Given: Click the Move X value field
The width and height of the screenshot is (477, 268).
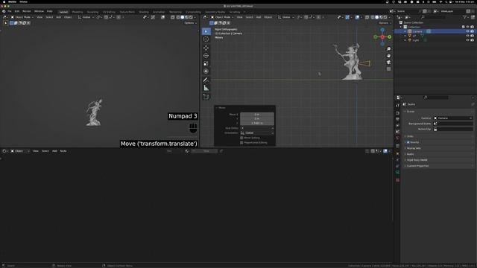Looking at the screenshot, I should (x=257, y=115).
